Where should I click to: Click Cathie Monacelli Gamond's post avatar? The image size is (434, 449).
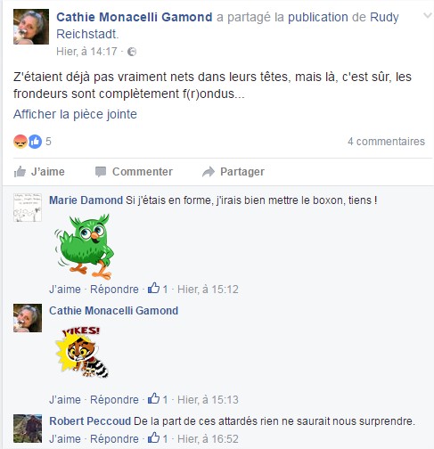[x=31, y=27]
